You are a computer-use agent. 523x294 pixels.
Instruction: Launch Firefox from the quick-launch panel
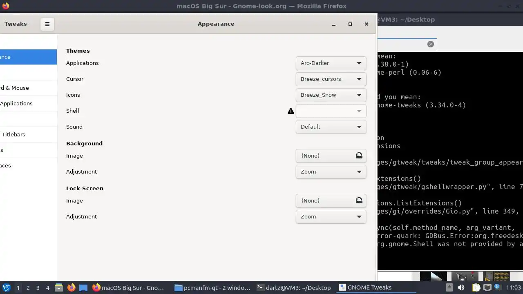[x=71, y=287]
